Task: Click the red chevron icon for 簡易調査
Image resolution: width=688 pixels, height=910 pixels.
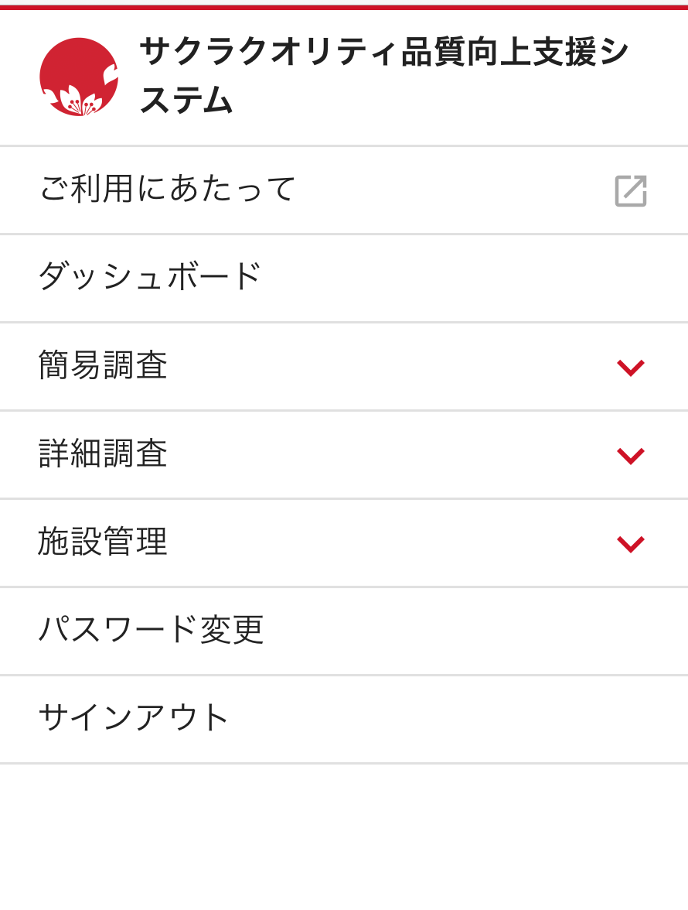Action: (630, 368)
